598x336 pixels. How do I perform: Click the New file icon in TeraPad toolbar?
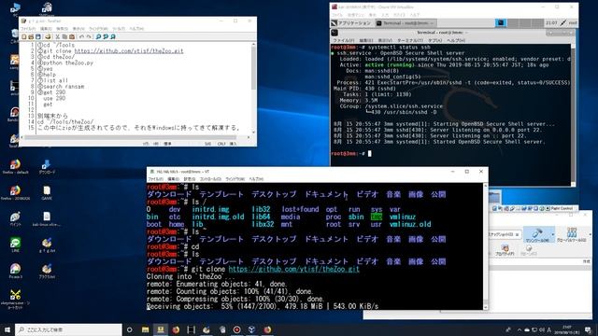coord(24,36)
